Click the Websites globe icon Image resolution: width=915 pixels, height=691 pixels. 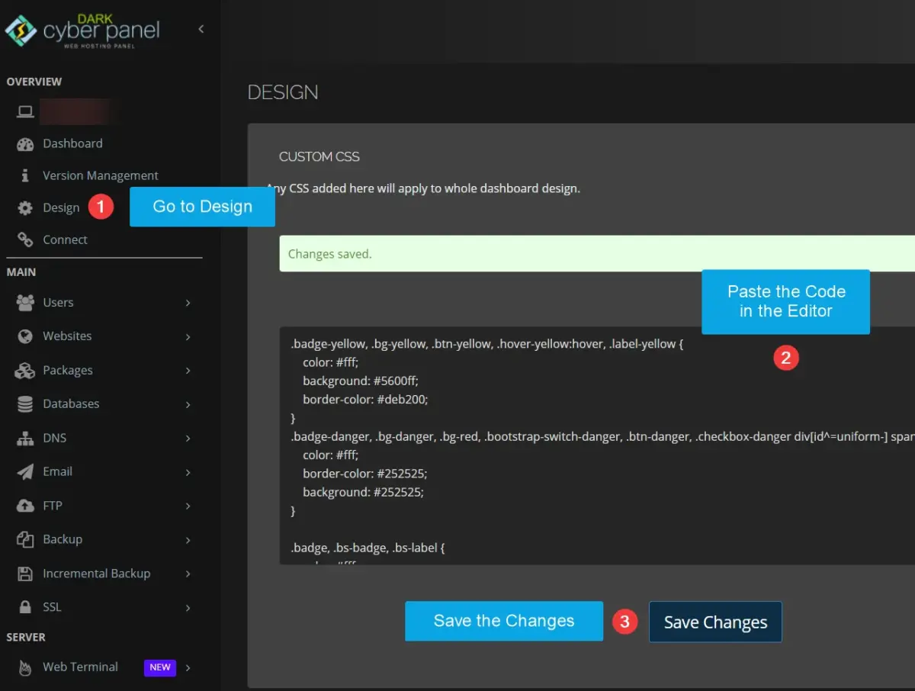(25, 336)
